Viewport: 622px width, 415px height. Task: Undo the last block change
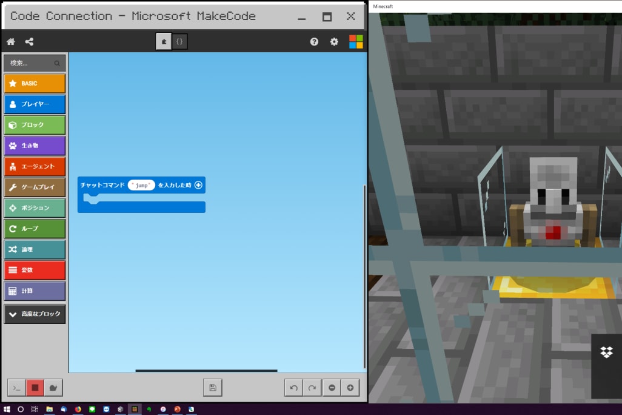click(x=294, y=388)
